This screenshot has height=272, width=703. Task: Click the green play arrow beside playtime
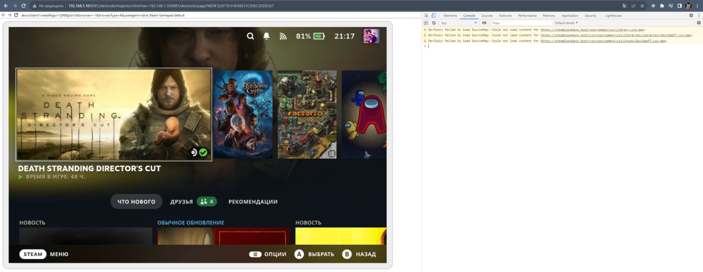(x=21, y=177)
